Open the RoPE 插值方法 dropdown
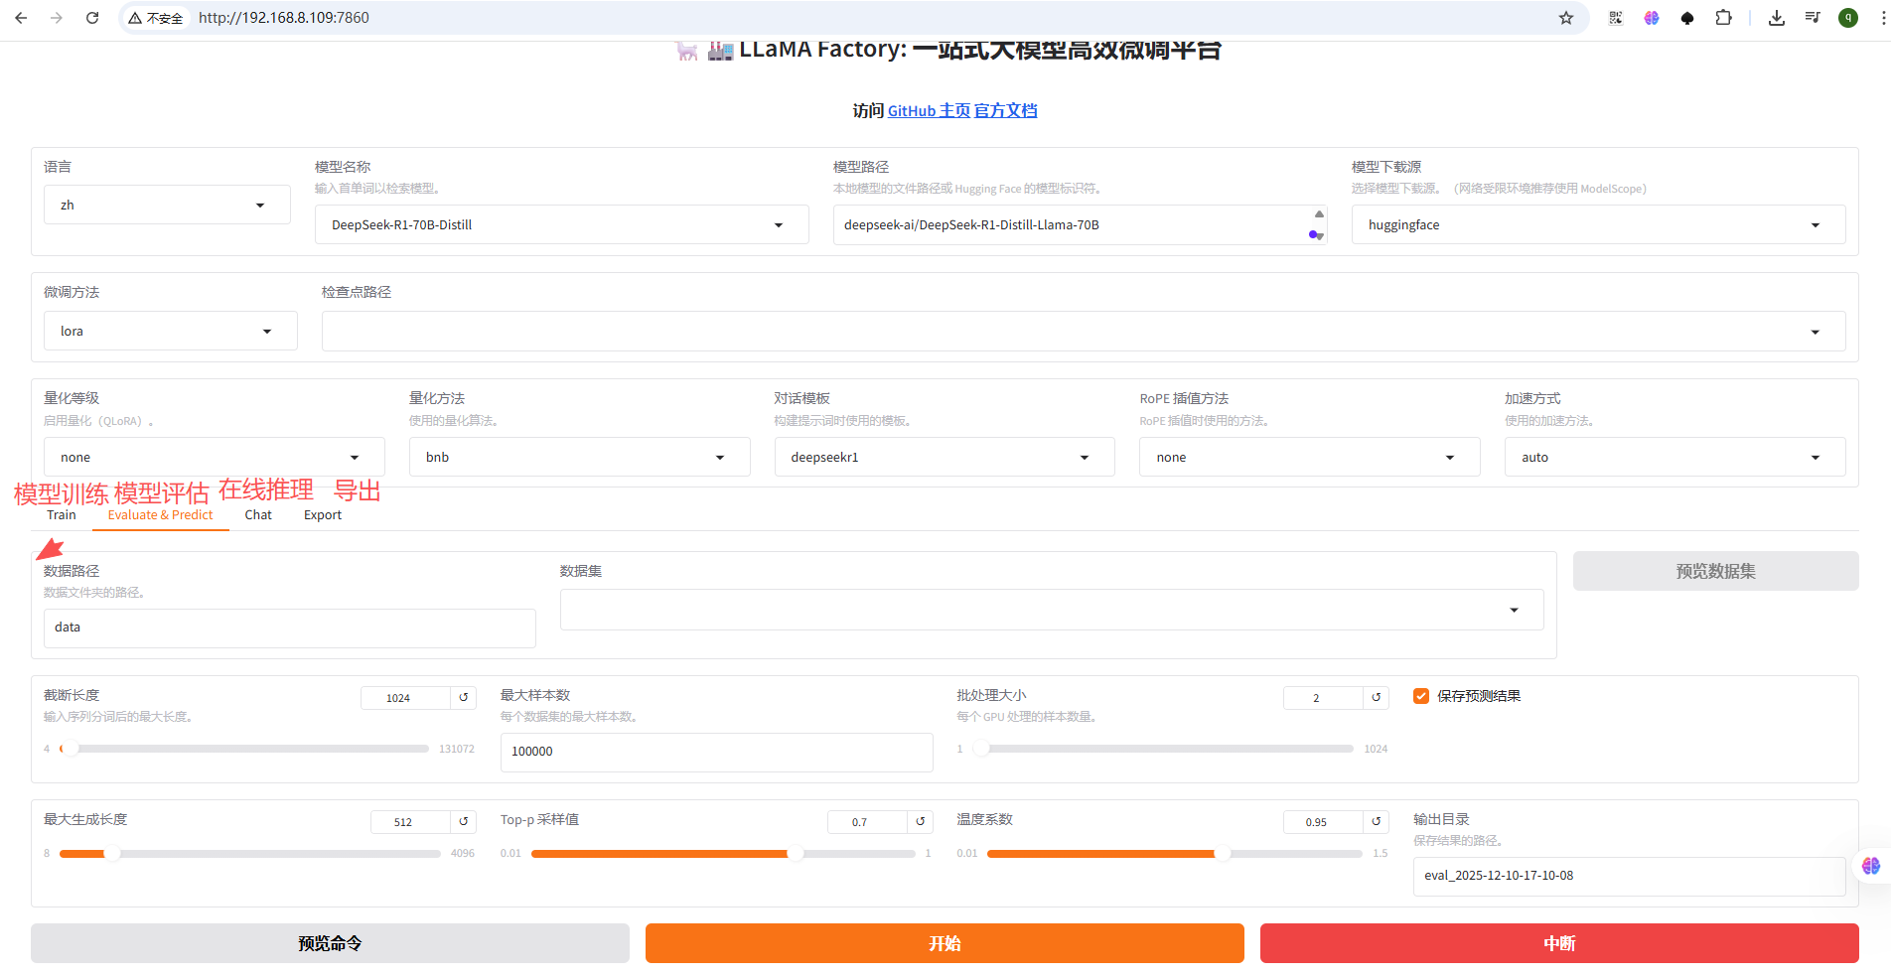Image resolution: width=1891 pixels, height=976 pixels. pos(1309,457)
